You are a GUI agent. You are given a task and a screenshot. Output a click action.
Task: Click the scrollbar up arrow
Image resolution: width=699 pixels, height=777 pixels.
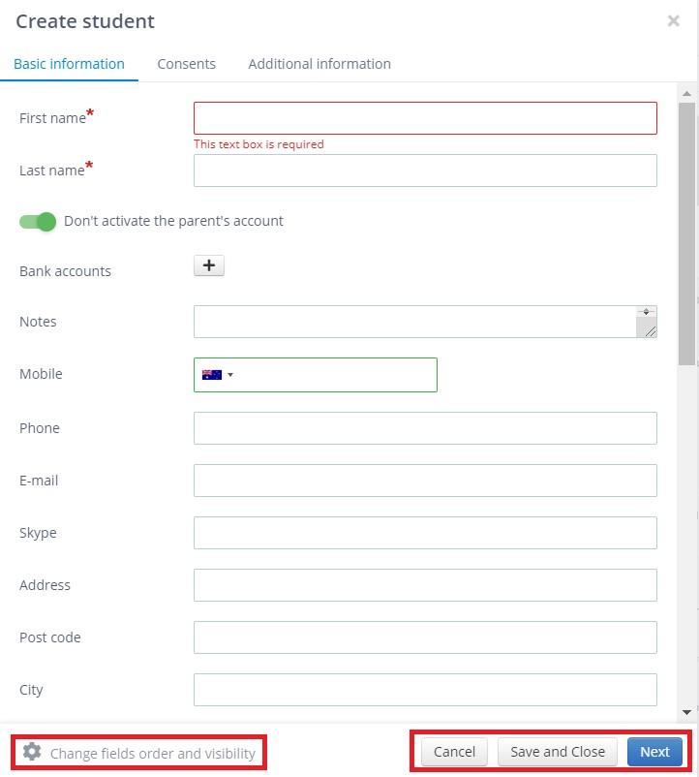tap(686, 93)
